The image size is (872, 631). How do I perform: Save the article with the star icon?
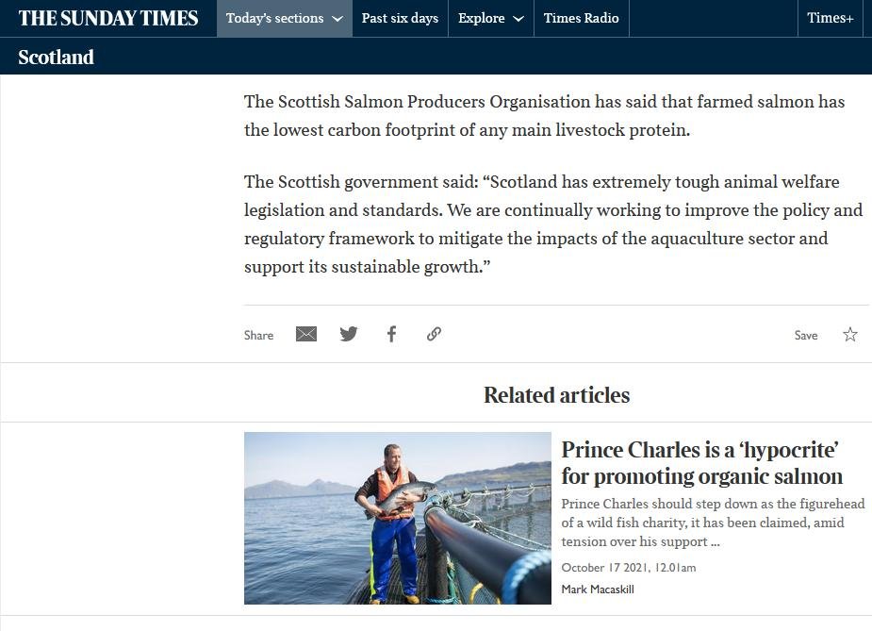849,334
